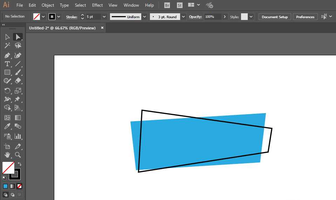The height and width of the screenshot is (200, 336).
Task: Open the stroke weight dropdown
Action: pos(104,17)
